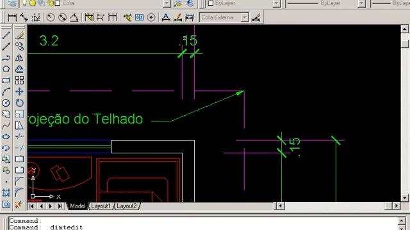Expand the Cota Externa dimension style dropdown
The height and width of the screenshot is (230, 410).
[x=244, y=17]
